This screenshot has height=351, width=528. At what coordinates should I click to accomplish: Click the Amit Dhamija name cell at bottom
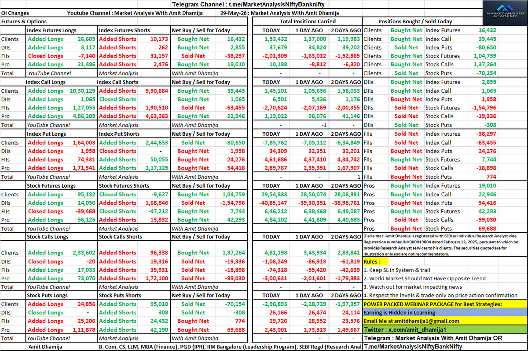pyautogui.click(x=45, y=347)
